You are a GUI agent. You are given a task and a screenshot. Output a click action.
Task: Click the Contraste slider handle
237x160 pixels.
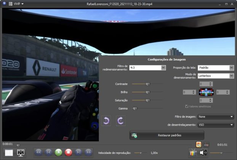tap(147, 84)
